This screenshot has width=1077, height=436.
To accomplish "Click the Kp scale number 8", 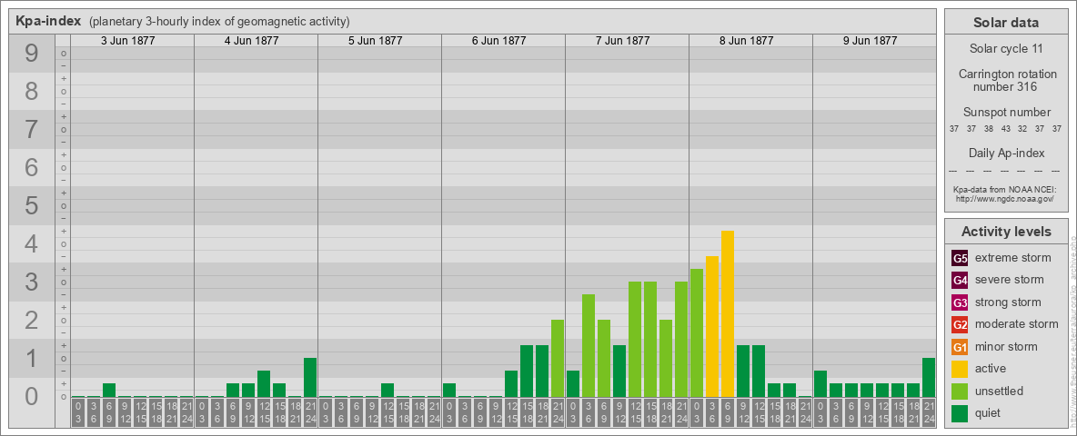I will coord(32,91).
